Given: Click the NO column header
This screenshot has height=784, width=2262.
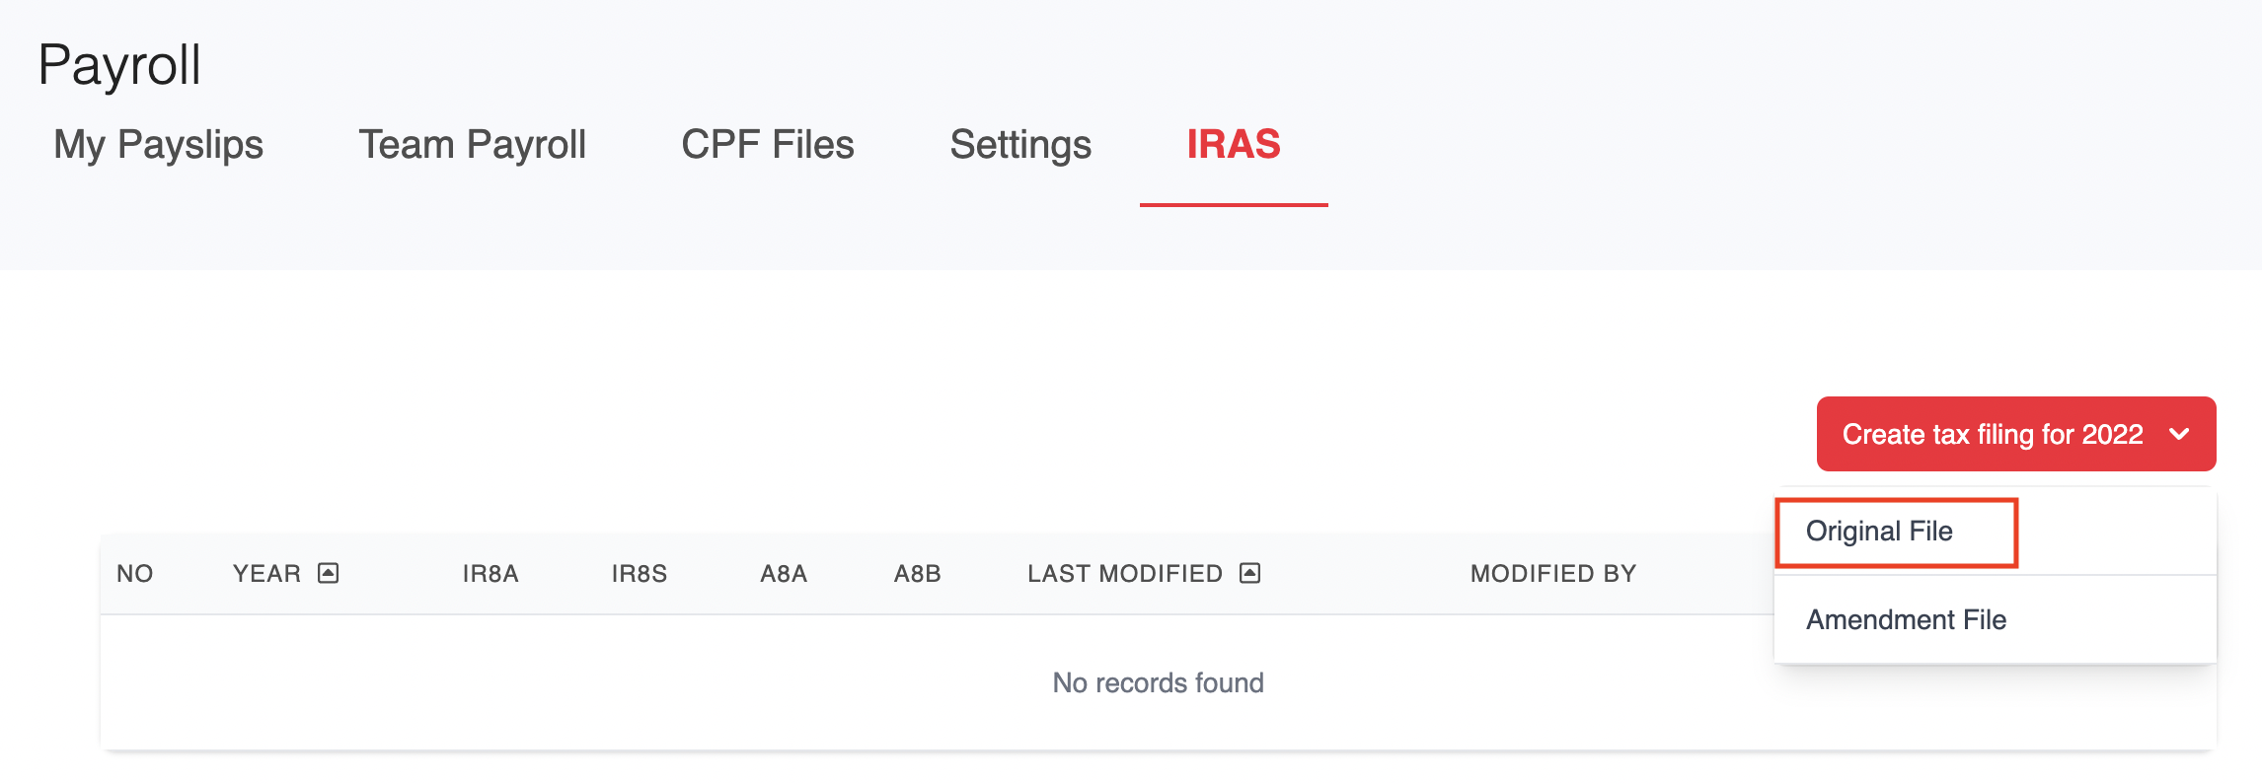Looking at the screenshot, I should 135,574.
